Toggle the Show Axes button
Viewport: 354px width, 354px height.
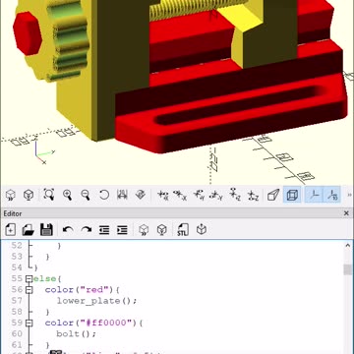[x=315, y=195]
